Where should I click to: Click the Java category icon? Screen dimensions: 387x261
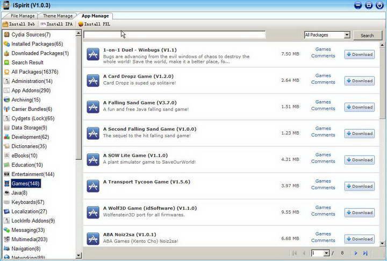click(6, 193)
